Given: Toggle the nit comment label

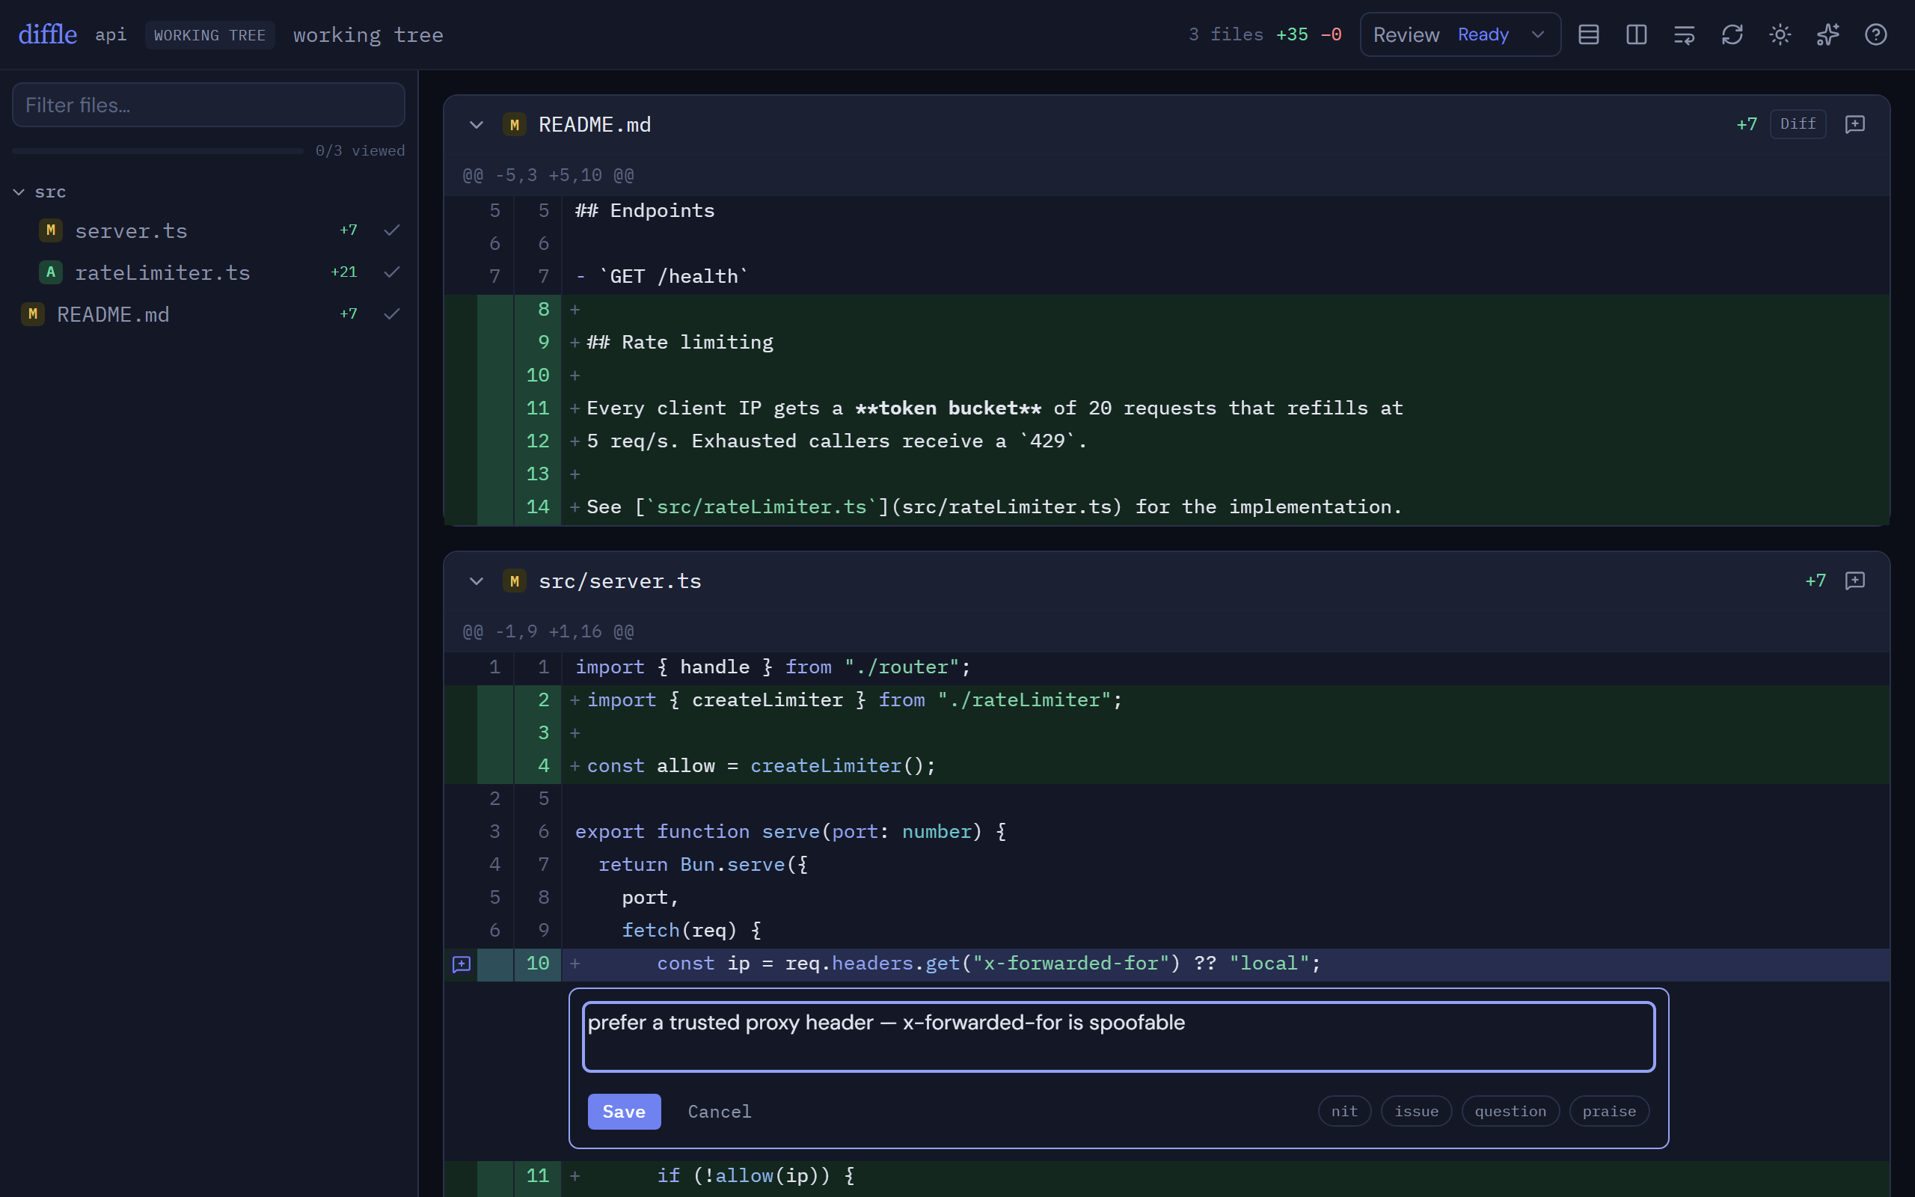Looking at the screenshot, I should 1344,1112.
